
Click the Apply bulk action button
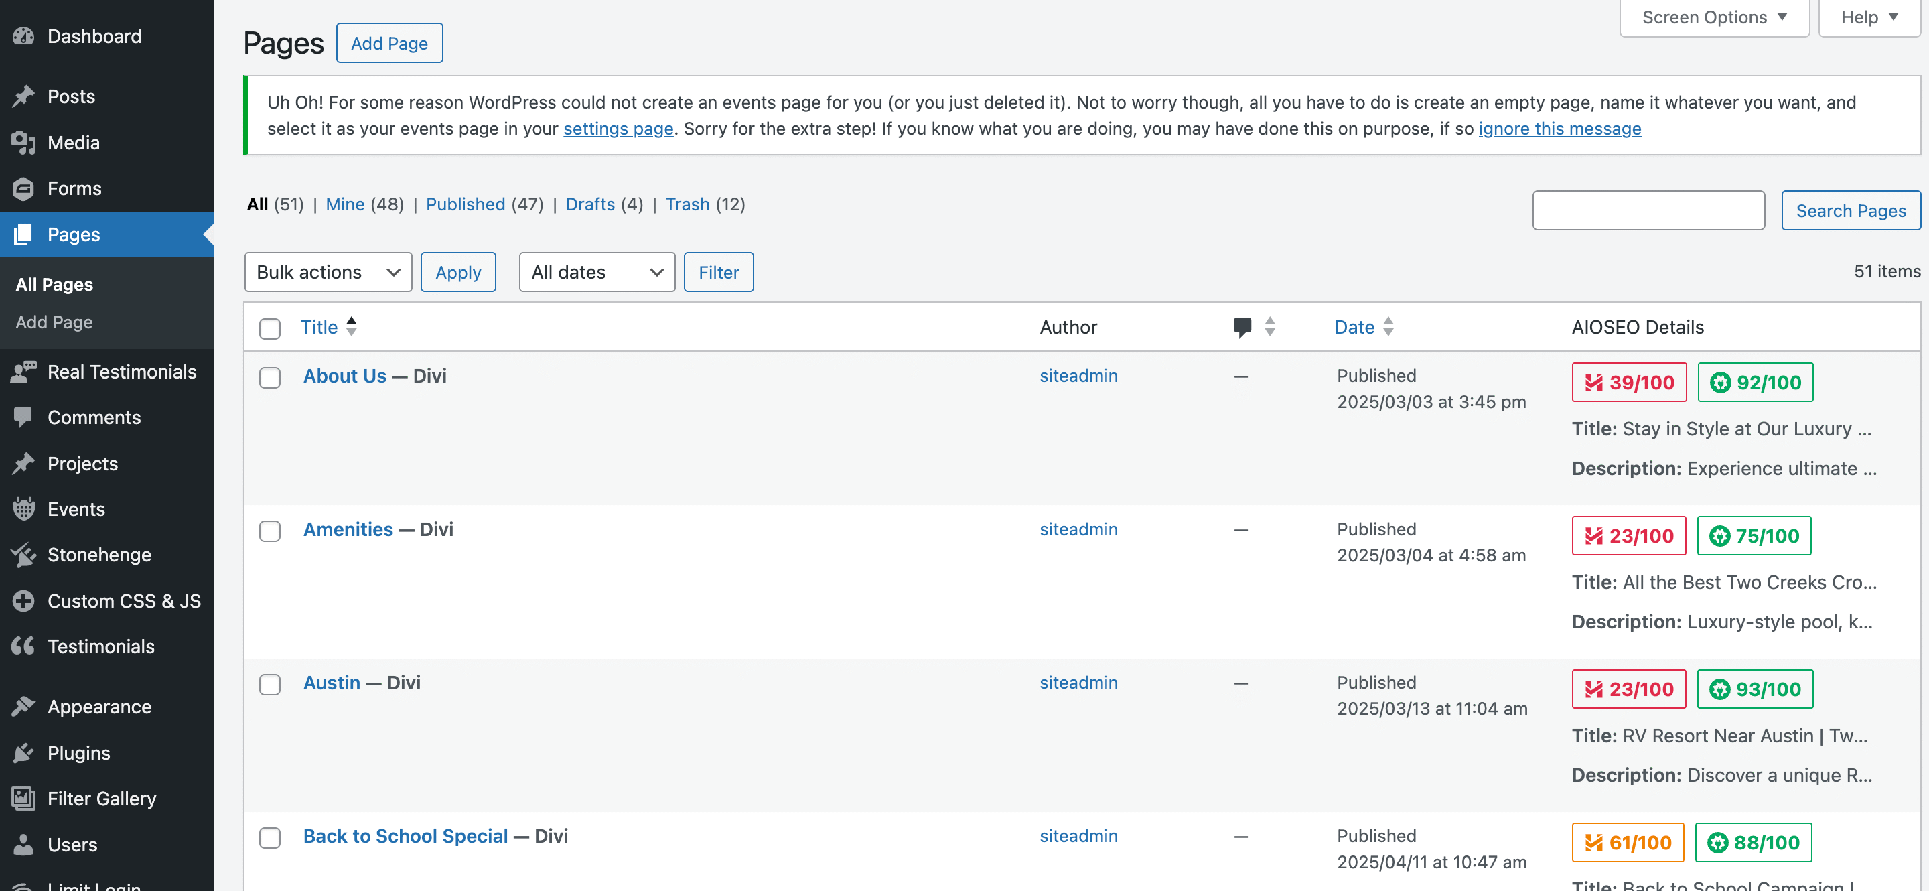pyautogui.click(x=458, y=272)
